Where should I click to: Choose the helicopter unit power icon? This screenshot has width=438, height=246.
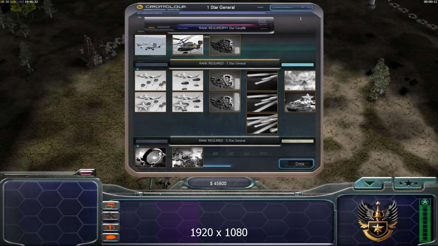click(x=188, y=45)
